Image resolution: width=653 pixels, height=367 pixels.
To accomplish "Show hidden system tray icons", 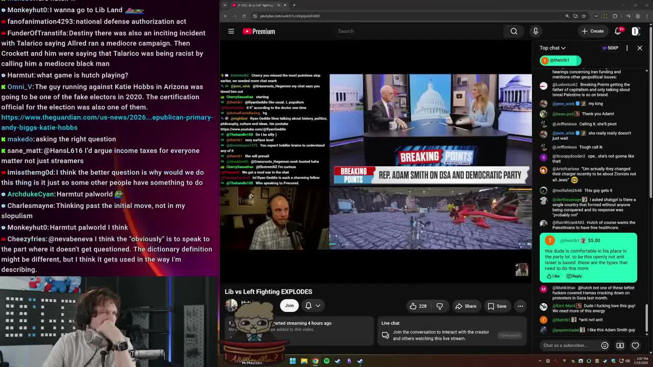I will (x=540, y=361).
